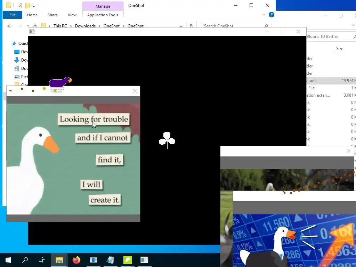Screen dimensions: 356x267
Task: Go up one folder level arrow
Action: [x=35, y=26]
